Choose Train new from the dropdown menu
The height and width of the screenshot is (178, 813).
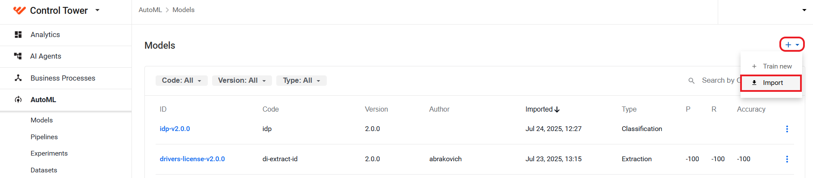tap(771, 66)
